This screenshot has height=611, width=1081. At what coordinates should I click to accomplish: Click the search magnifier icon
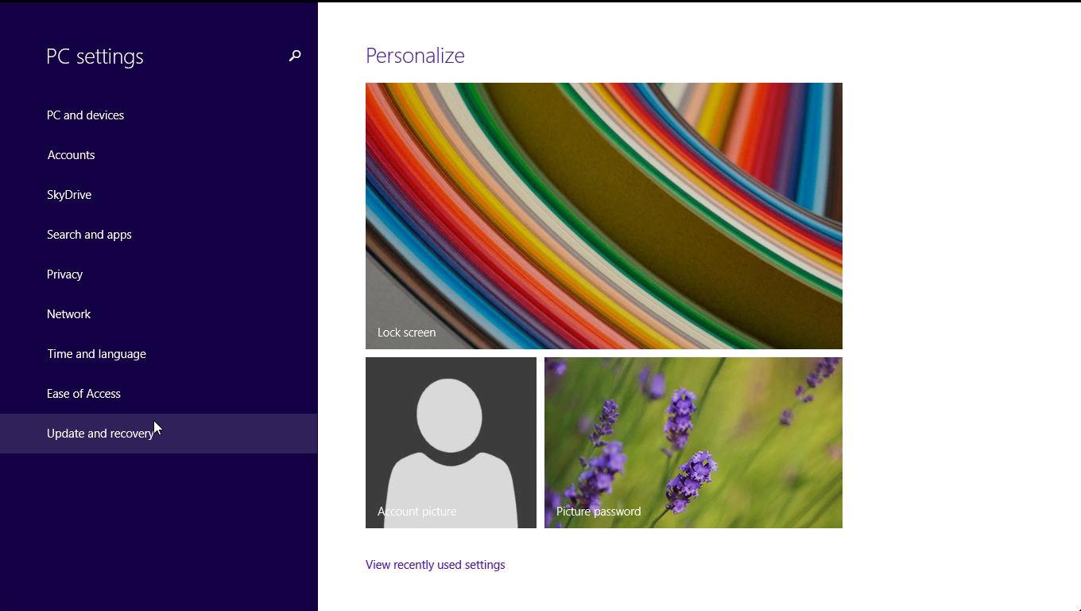pyautogui.click(x=295, y=56)
